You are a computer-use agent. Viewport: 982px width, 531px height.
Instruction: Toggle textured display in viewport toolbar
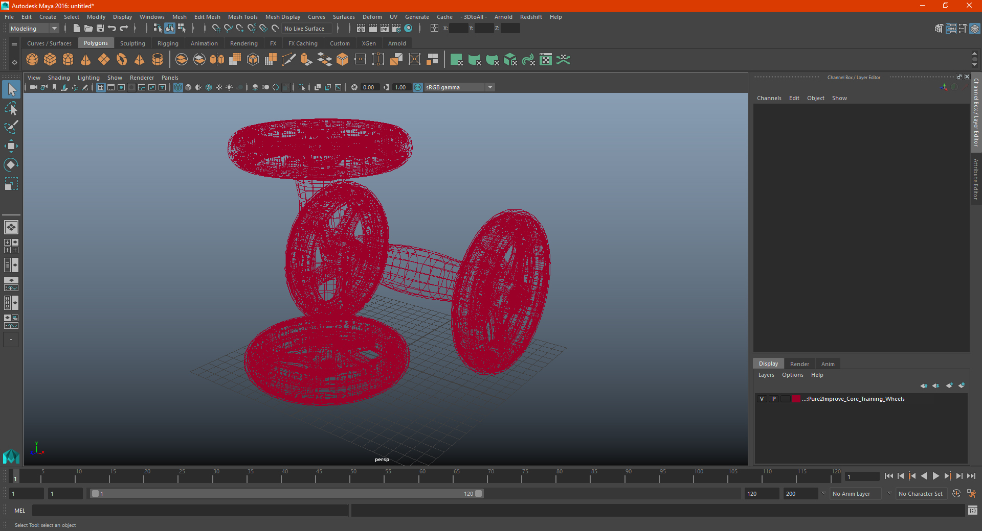pyautogui.click(x=219, y=87)
